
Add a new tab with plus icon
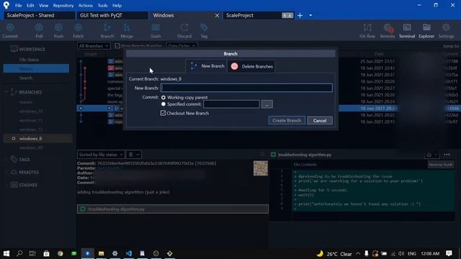300,15
